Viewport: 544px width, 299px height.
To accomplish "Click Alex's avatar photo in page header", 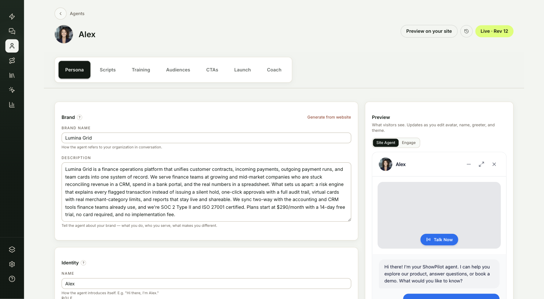I will coord(64,34).
